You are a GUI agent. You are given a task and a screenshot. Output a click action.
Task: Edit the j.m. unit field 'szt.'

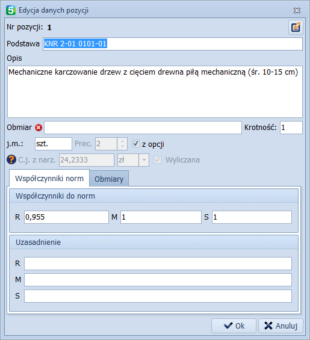pyautogui.click(x=54, y=144)
